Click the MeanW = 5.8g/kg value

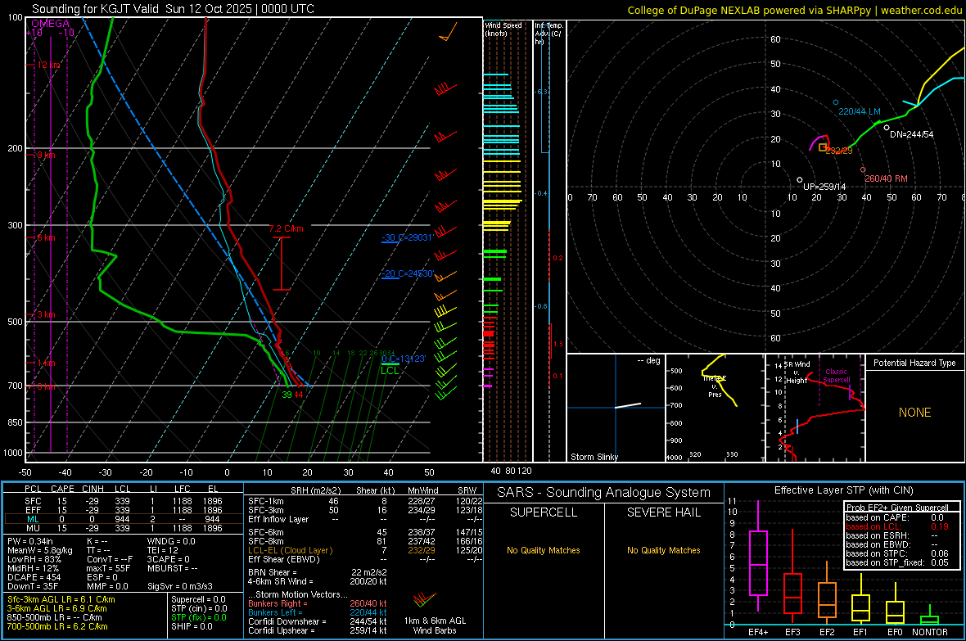pos(39,550)
